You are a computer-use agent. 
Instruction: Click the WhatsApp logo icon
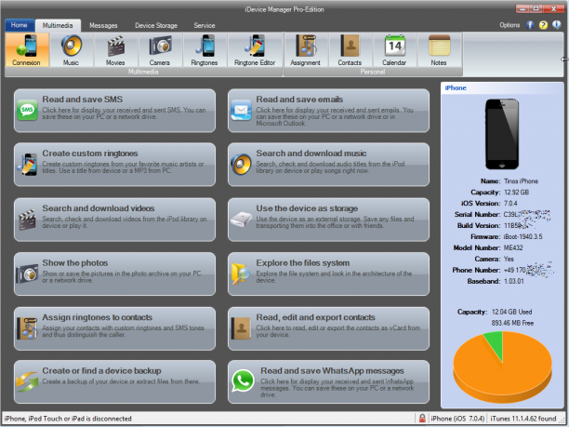(x=243, y=380)
